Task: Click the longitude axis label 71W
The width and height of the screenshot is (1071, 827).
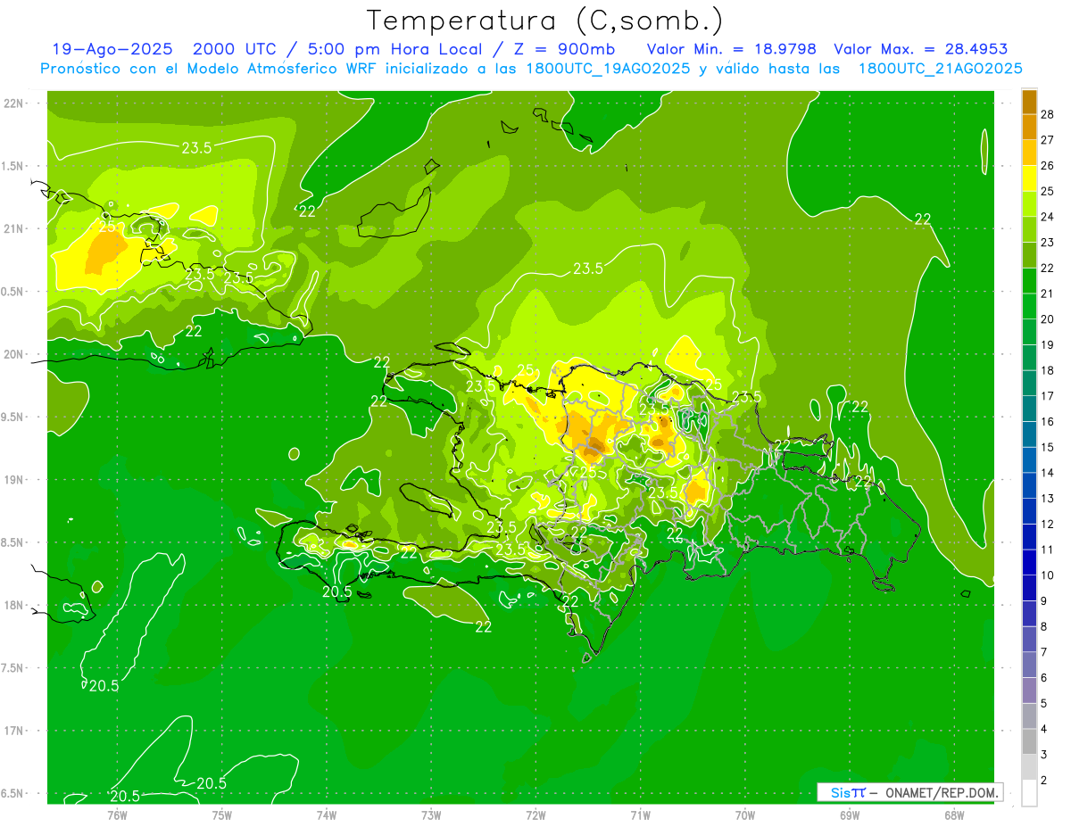Action: [x=640, y=815]
